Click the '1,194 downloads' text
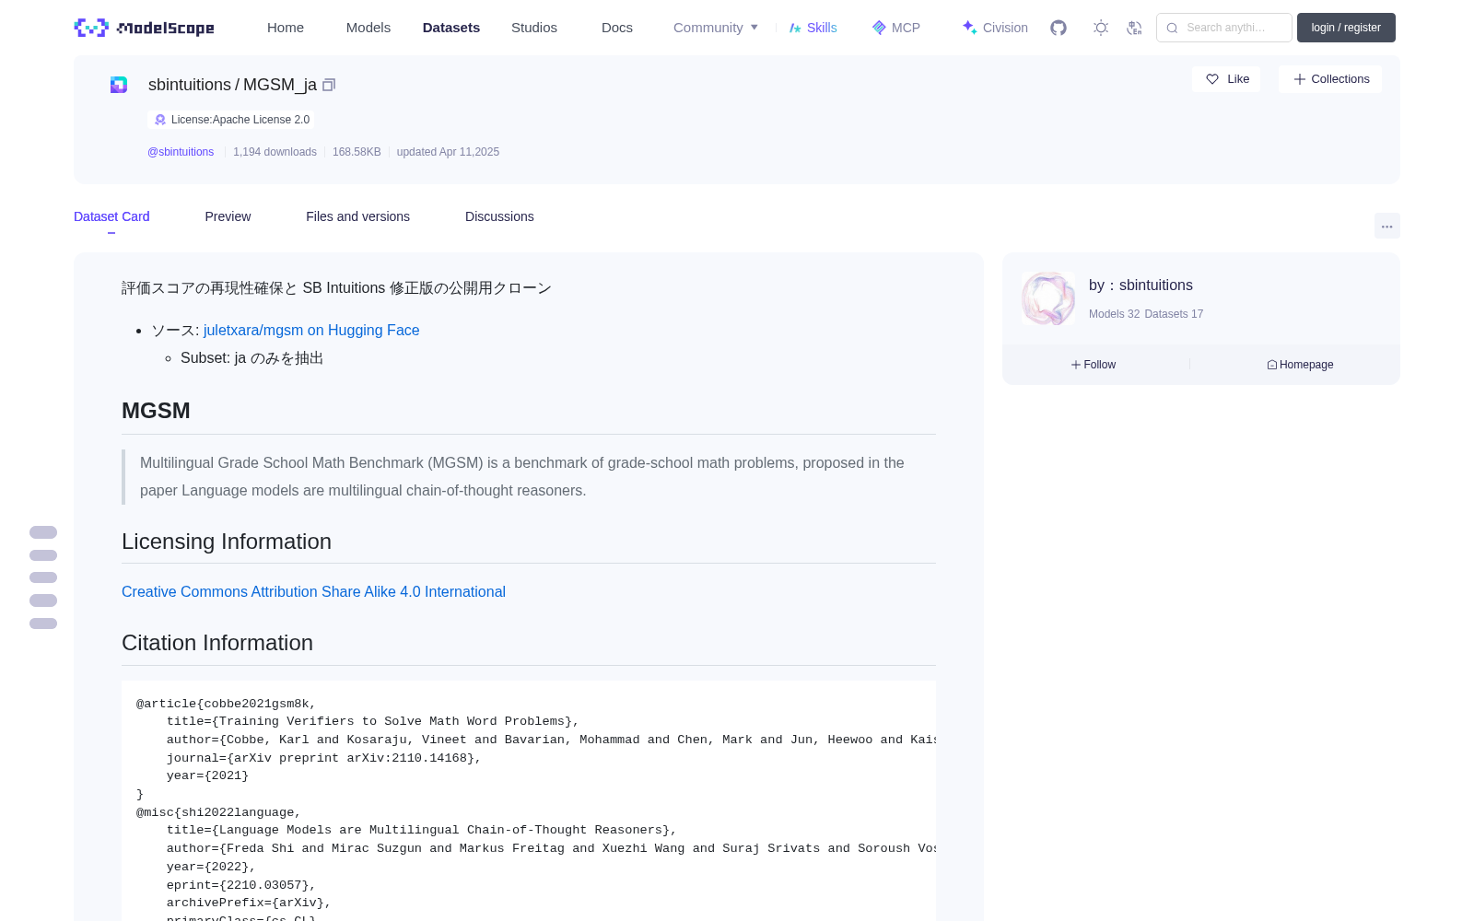The height and width of the screenshot is (921, 1474). [275, 152]
